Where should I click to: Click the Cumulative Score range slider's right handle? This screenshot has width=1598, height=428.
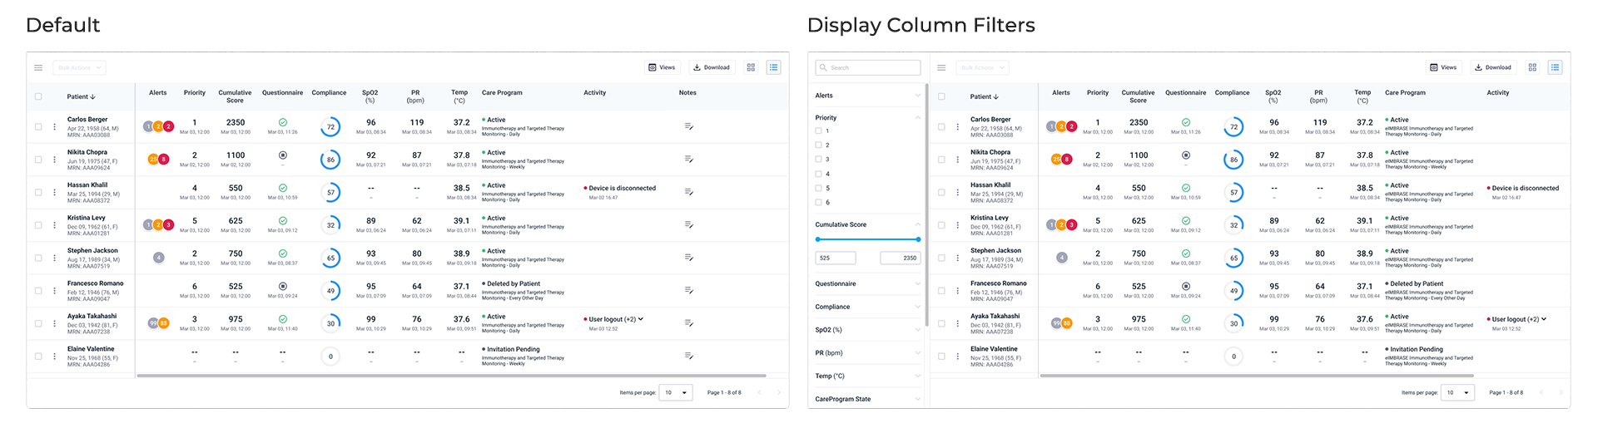[x=918, y=239]
